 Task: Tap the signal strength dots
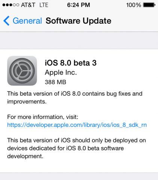point(11,5)
